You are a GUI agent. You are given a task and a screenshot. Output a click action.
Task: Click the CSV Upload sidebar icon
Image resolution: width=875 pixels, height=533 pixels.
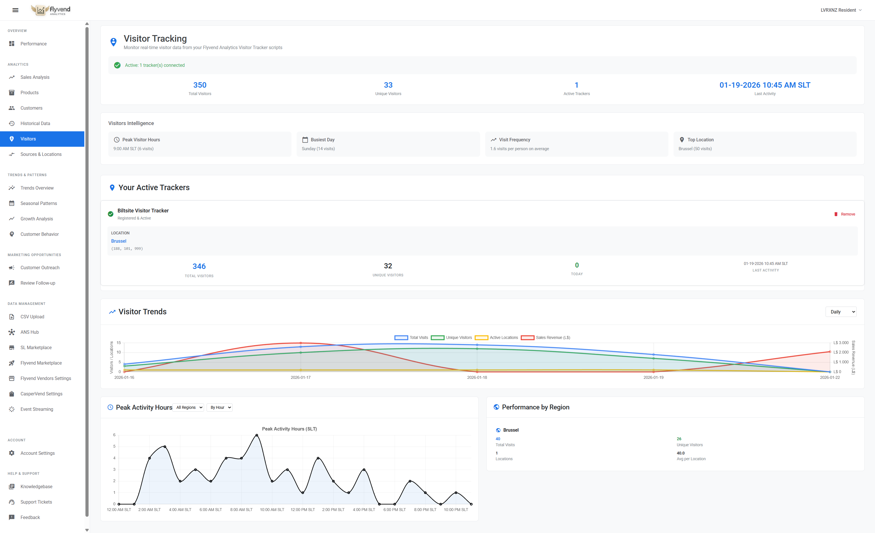[12, 317]
